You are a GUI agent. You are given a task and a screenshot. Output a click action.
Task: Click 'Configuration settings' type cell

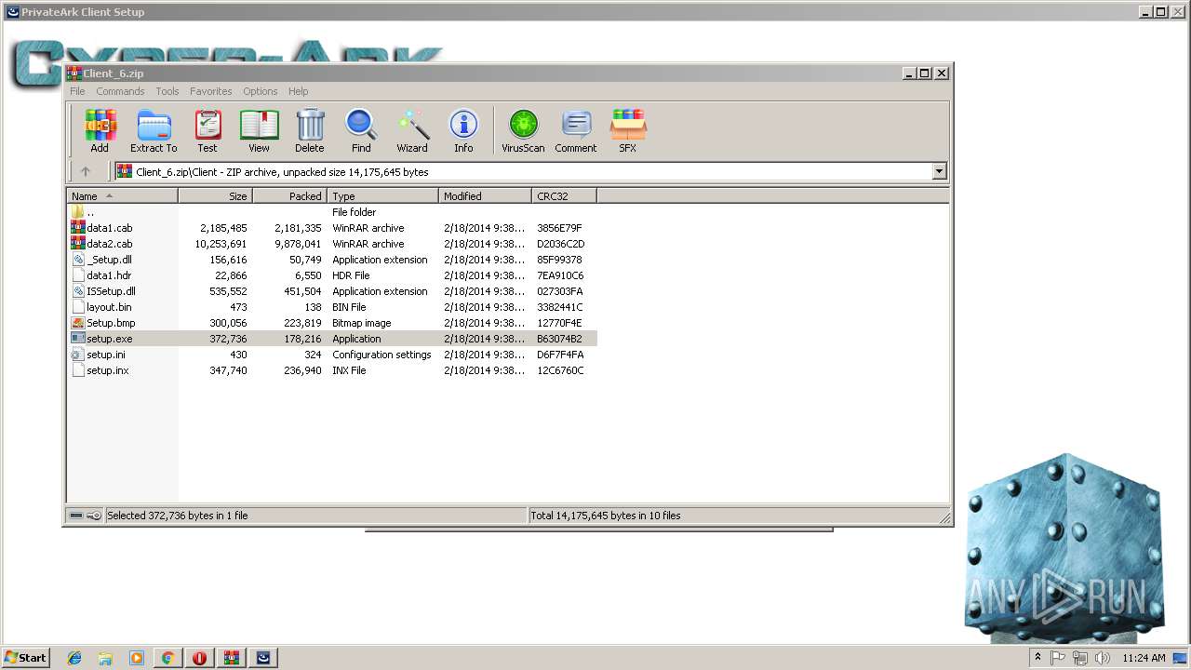[x=381, y=355]
